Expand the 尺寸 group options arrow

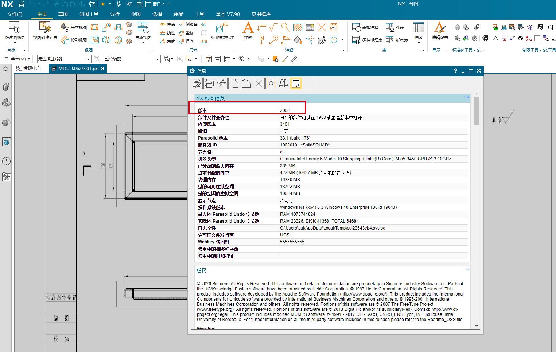tap(234, 50)
